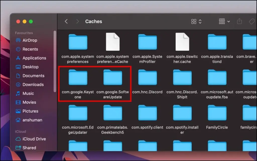Maximize the window with green button
The image size is (257, 161).
click(31, 22)
